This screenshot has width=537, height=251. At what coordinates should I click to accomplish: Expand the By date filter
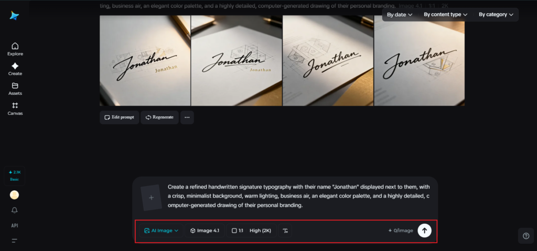pyautogui.click(x=399, y=15)
